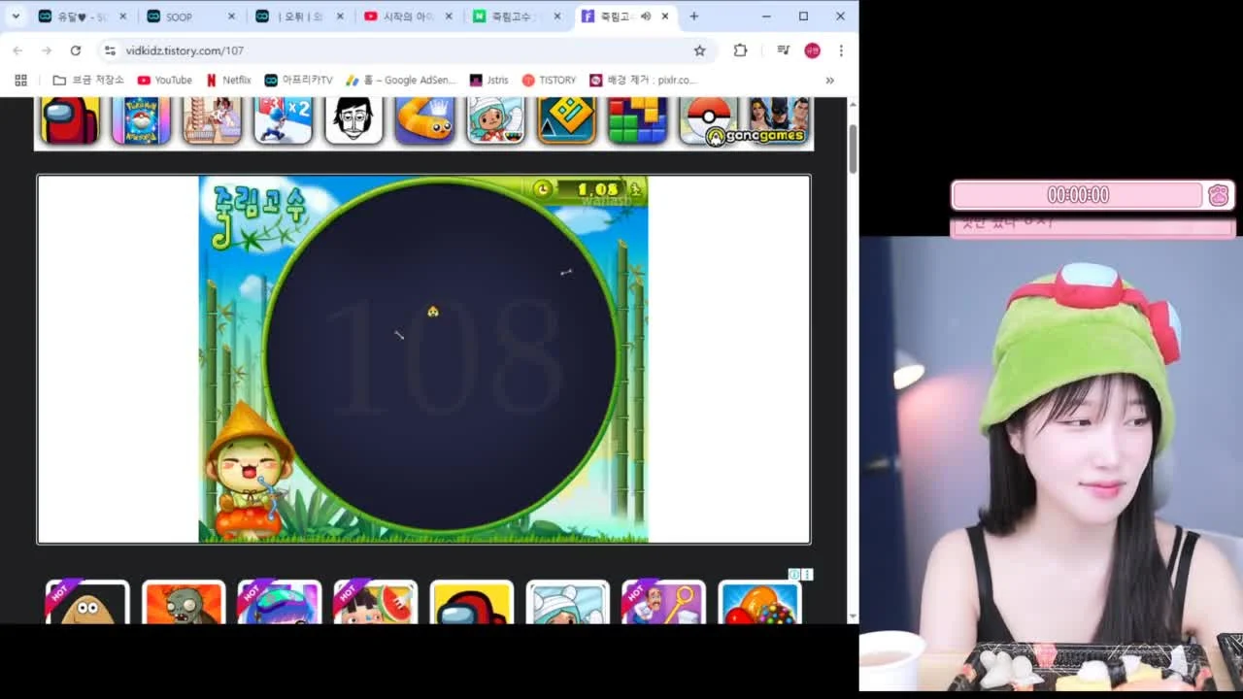Open the browser extensions puzzle icon
Viewport: 1243px width, 699px height.
point(740,50)
